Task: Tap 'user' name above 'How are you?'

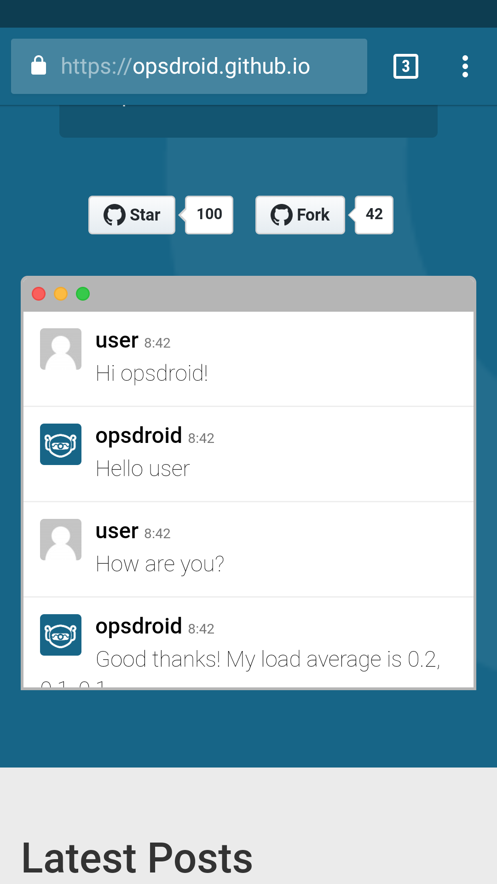Action: click(117, 531)
